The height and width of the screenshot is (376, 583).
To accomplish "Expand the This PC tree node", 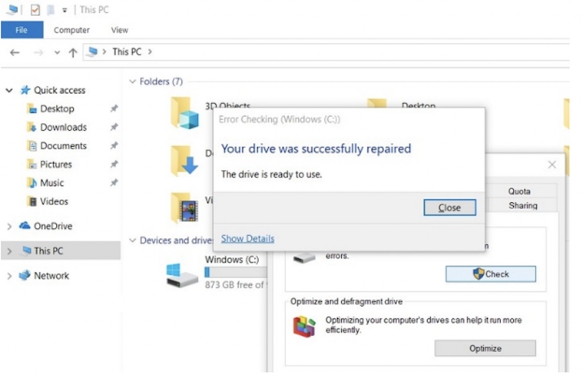I will pyautogui.click(x=9, y=252).
